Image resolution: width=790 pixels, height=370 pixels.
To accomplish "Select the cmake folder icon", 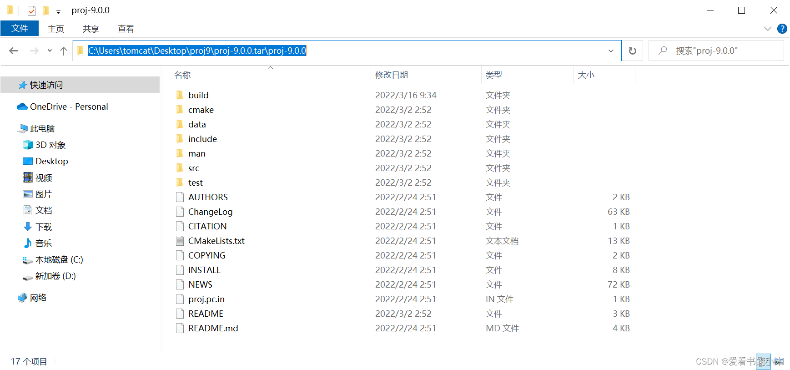I will [x=180, y=110].
